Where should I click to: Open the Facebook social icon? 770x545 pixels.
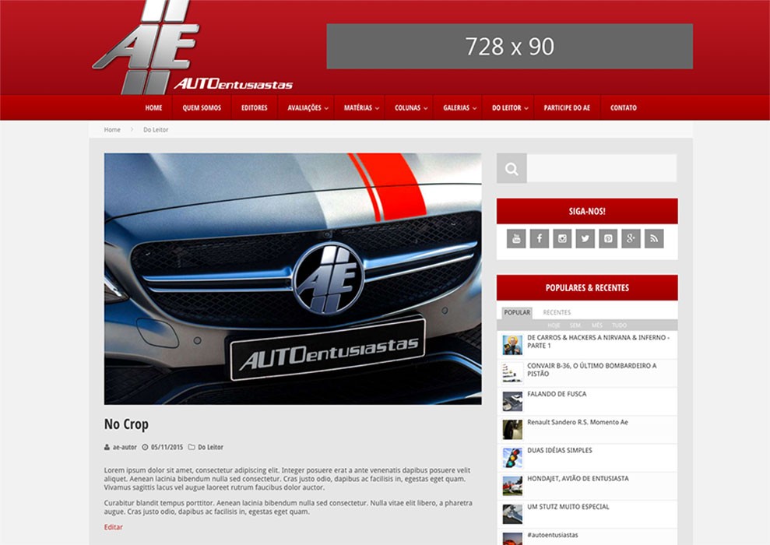tap(540, 238)
